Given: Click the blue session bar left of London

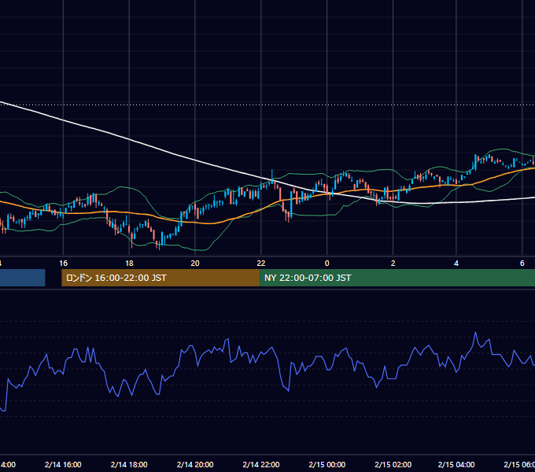Looking at the screenshot, I should point(23,278).
